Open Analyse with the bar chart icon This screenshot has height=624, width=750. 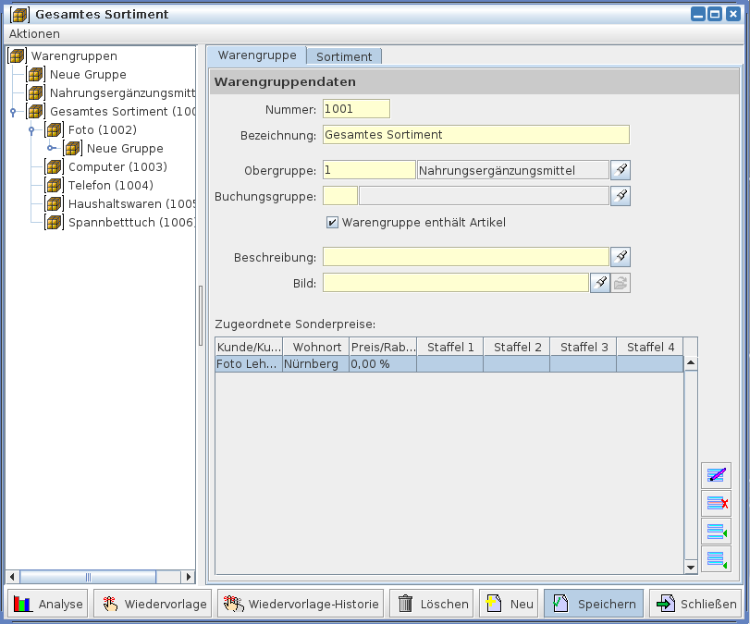[x=48, y=605]
